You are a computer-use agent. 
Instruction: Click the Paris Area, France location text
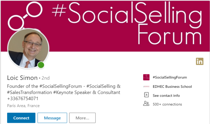coord(23,106)
